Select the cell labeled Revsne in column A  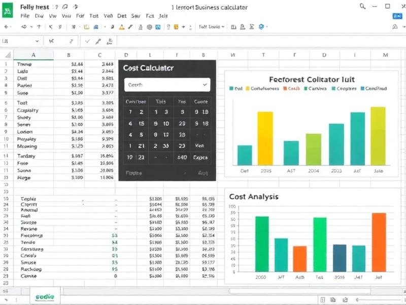click(x=33, y=229)
